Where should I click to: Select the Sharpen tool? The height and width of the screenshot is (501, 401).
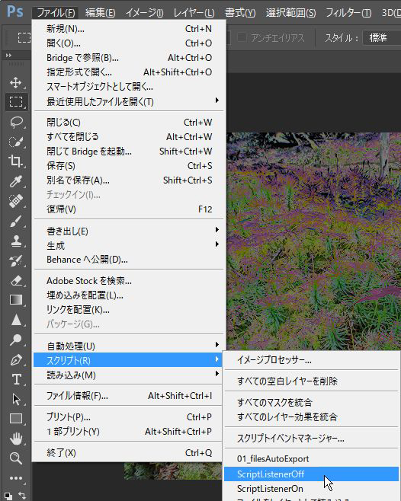tap(16, 320)
